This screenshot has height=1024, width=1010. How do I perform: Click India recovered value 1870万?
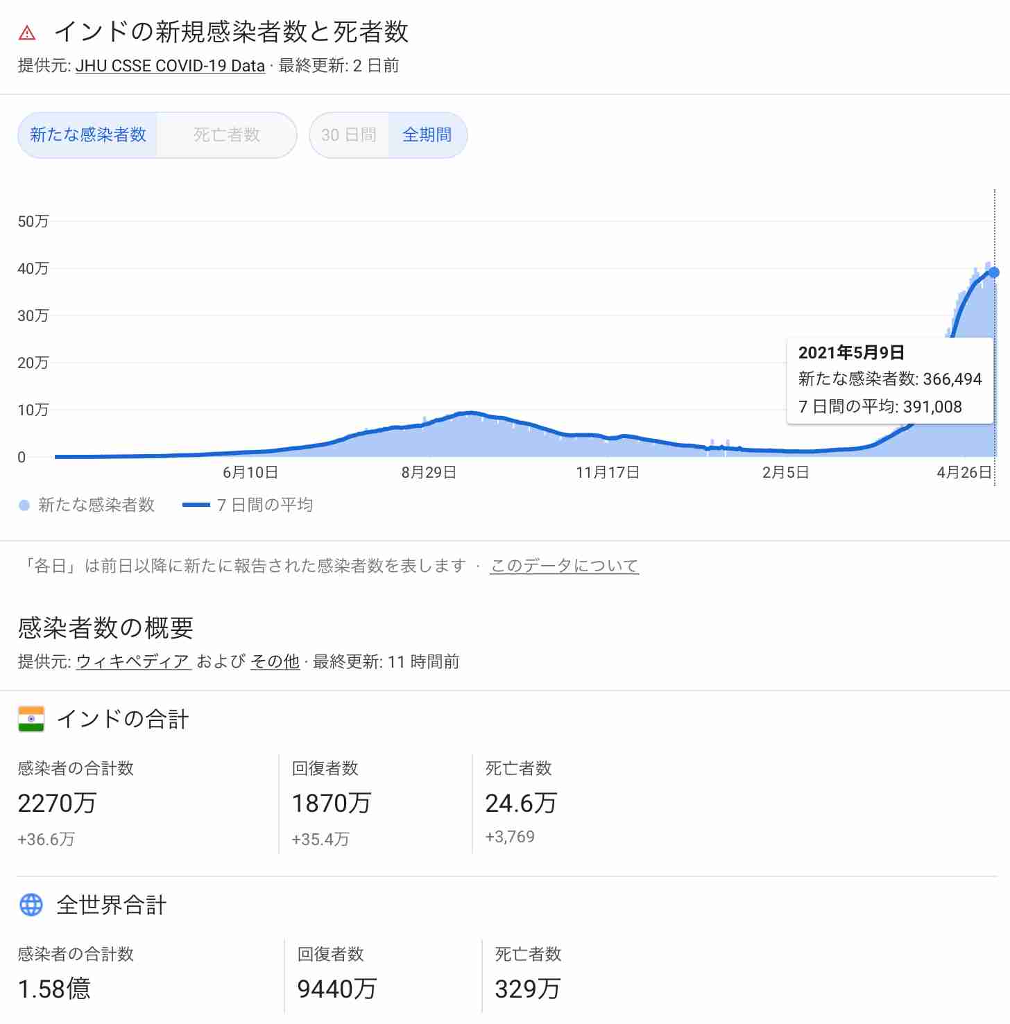click(x=332, y=804)
